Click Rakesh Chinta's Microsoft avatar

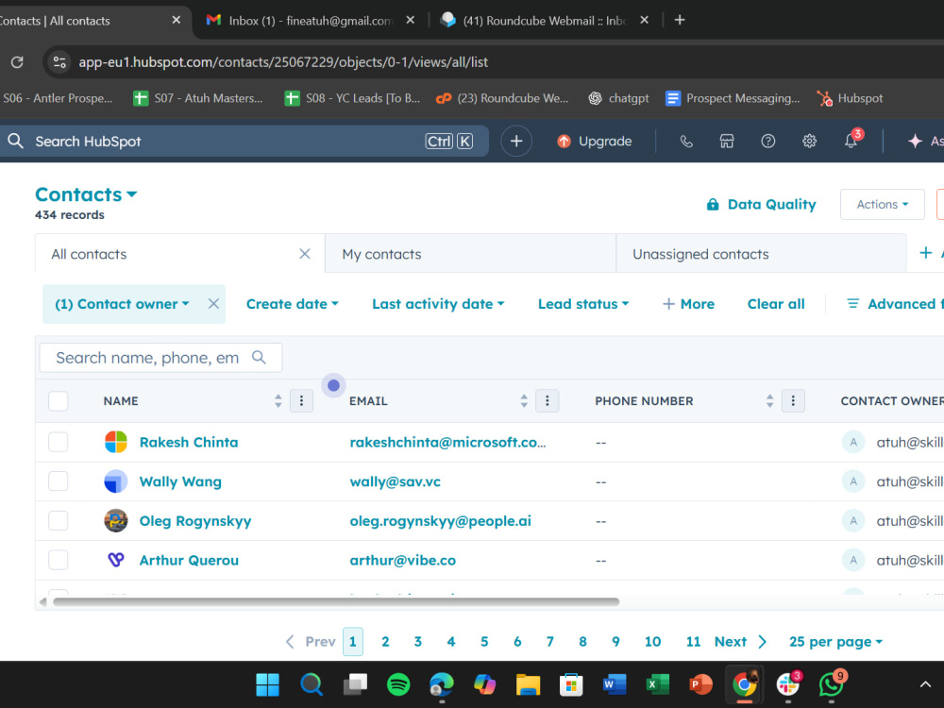pyautogui.click(x=115, y=442)
